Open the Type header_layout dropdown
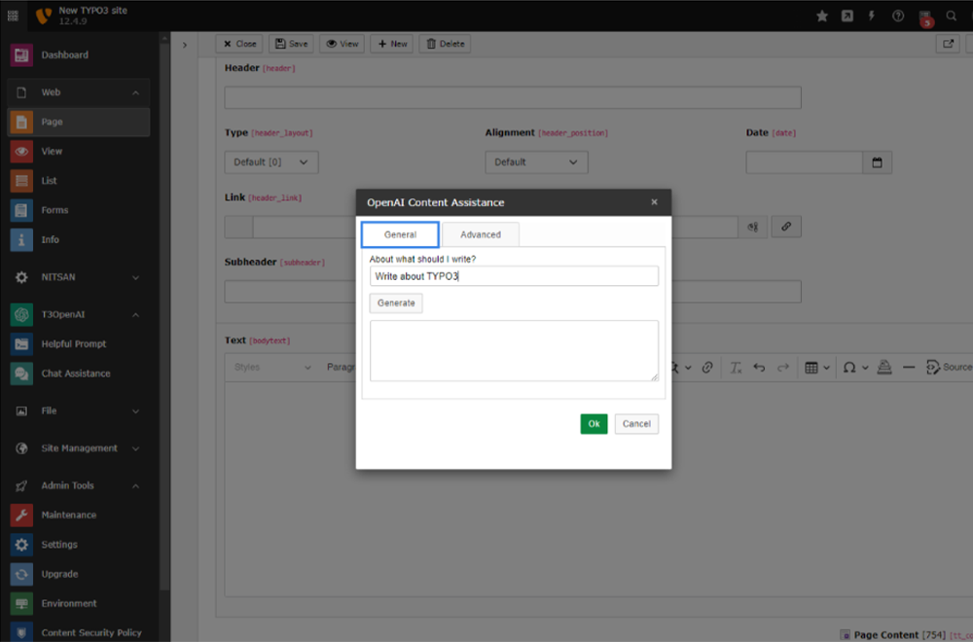This screenshot has width=973, height=642. (x=270, y=162)
